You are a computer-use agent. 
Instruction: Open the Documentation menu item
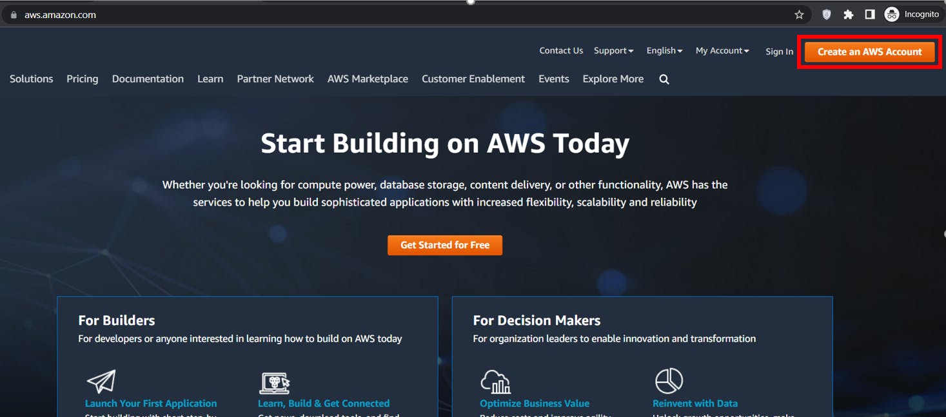(148, 79)
